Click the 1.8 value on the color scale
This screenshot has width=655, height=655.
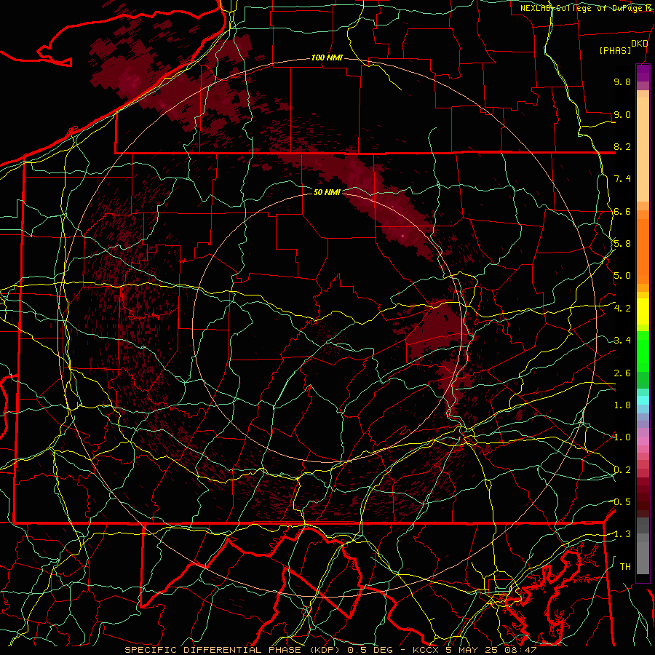tap(622, 405)
